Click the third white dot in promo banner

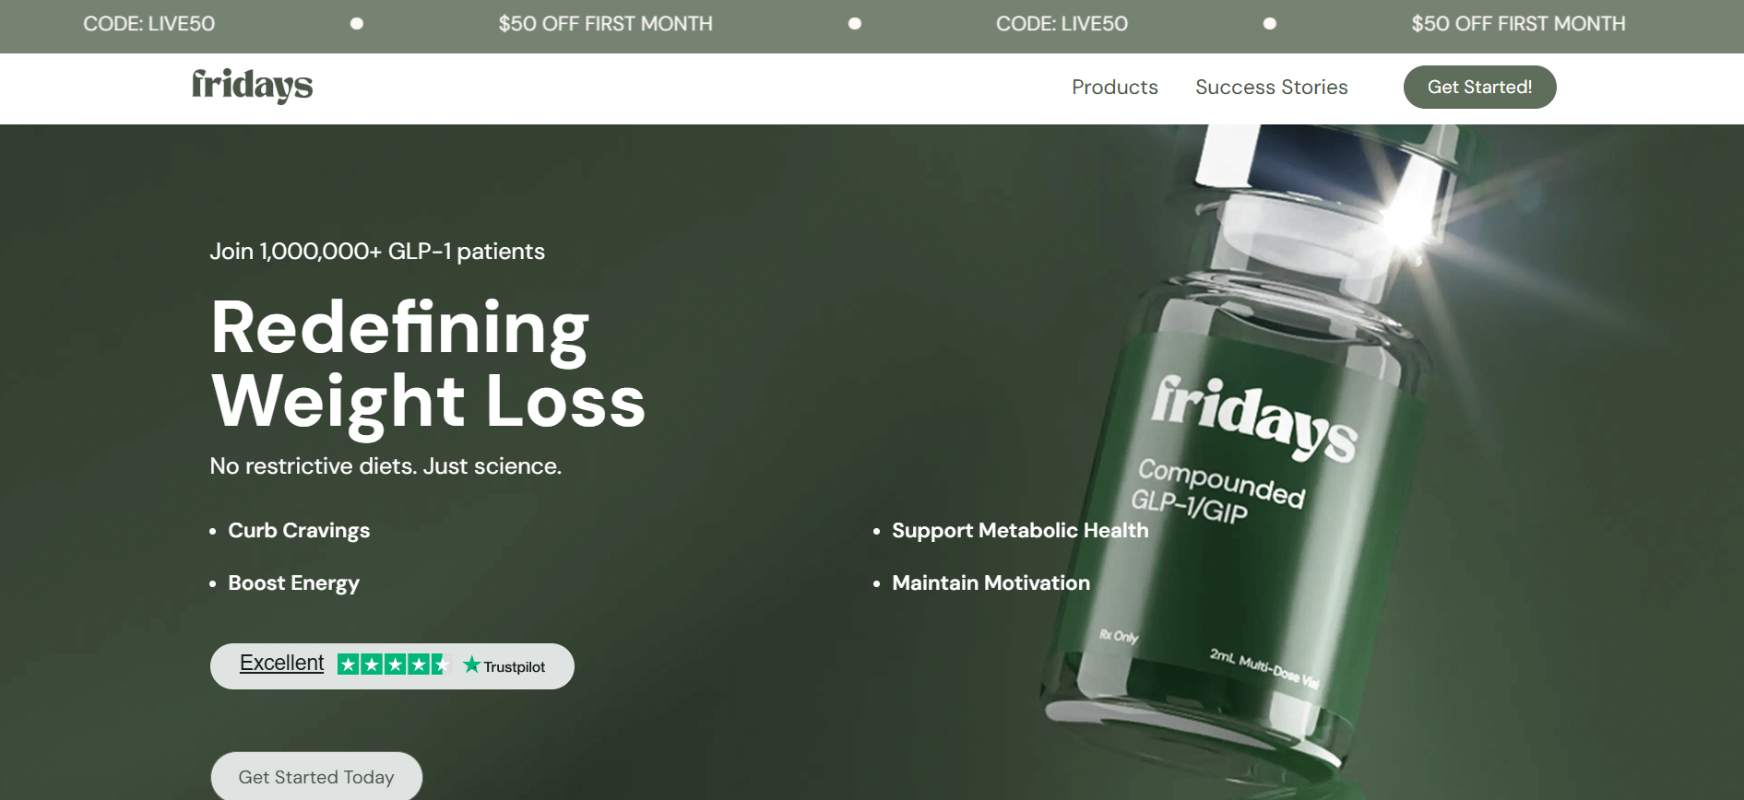pyautogui.click(x=1270, y=24)
